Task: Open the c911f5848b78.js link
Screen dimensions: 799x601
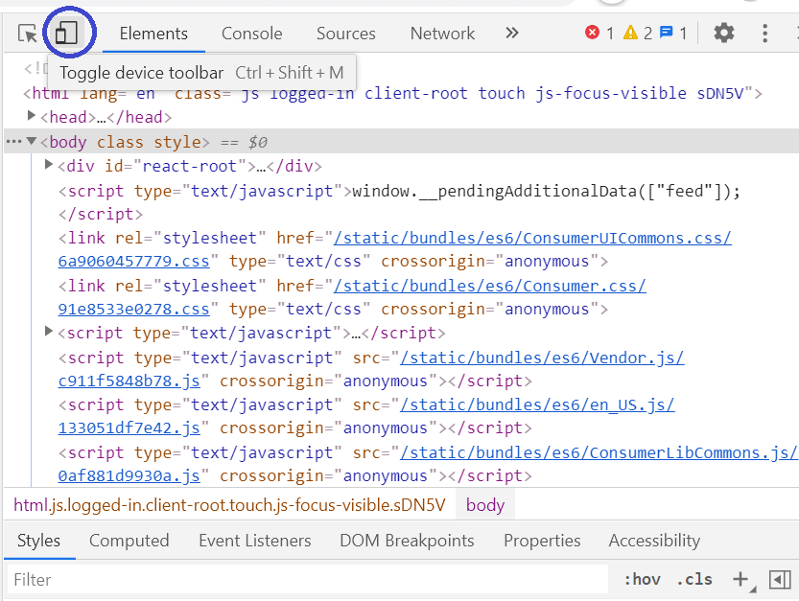Action: [129, 381]
